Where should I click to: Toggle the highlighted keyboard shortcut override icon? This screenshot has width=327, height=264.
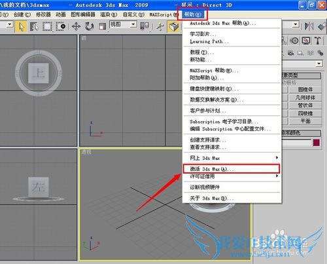pos(173,27)
